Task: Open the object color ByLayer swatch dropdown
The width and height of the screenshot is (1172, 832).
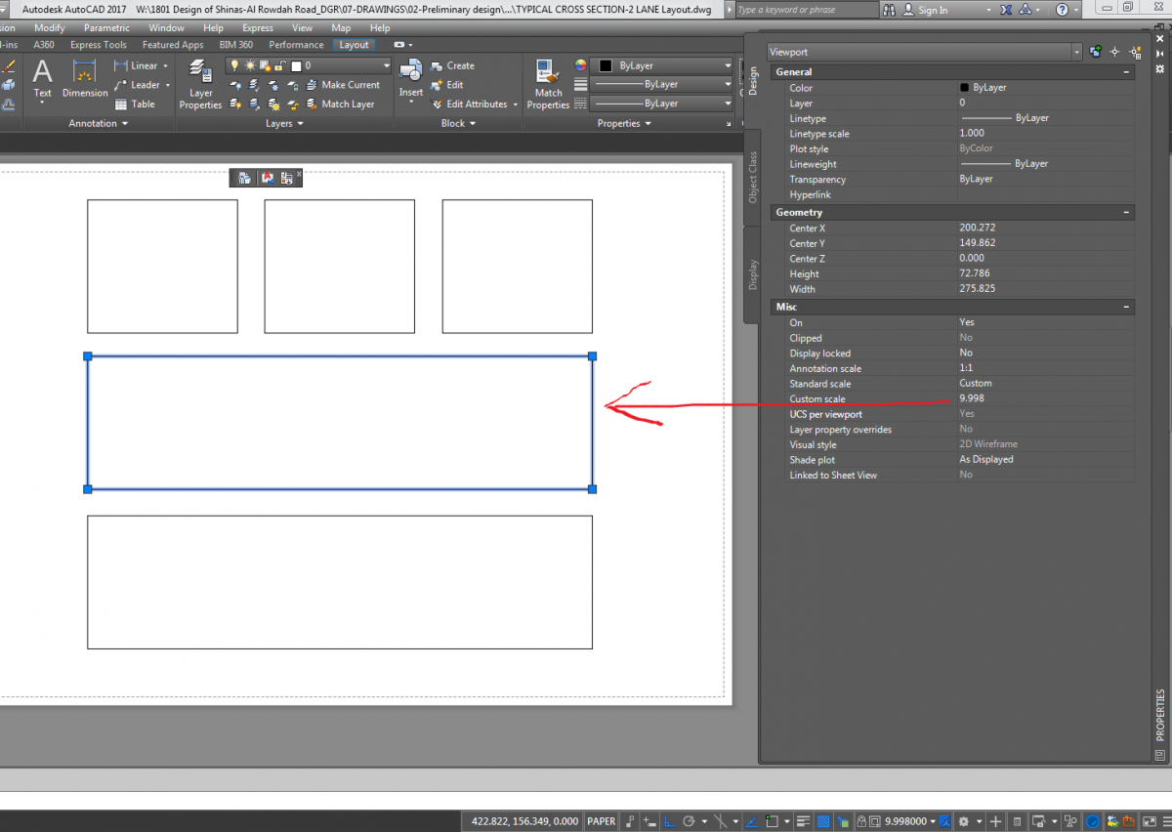Action: point(664,65)
